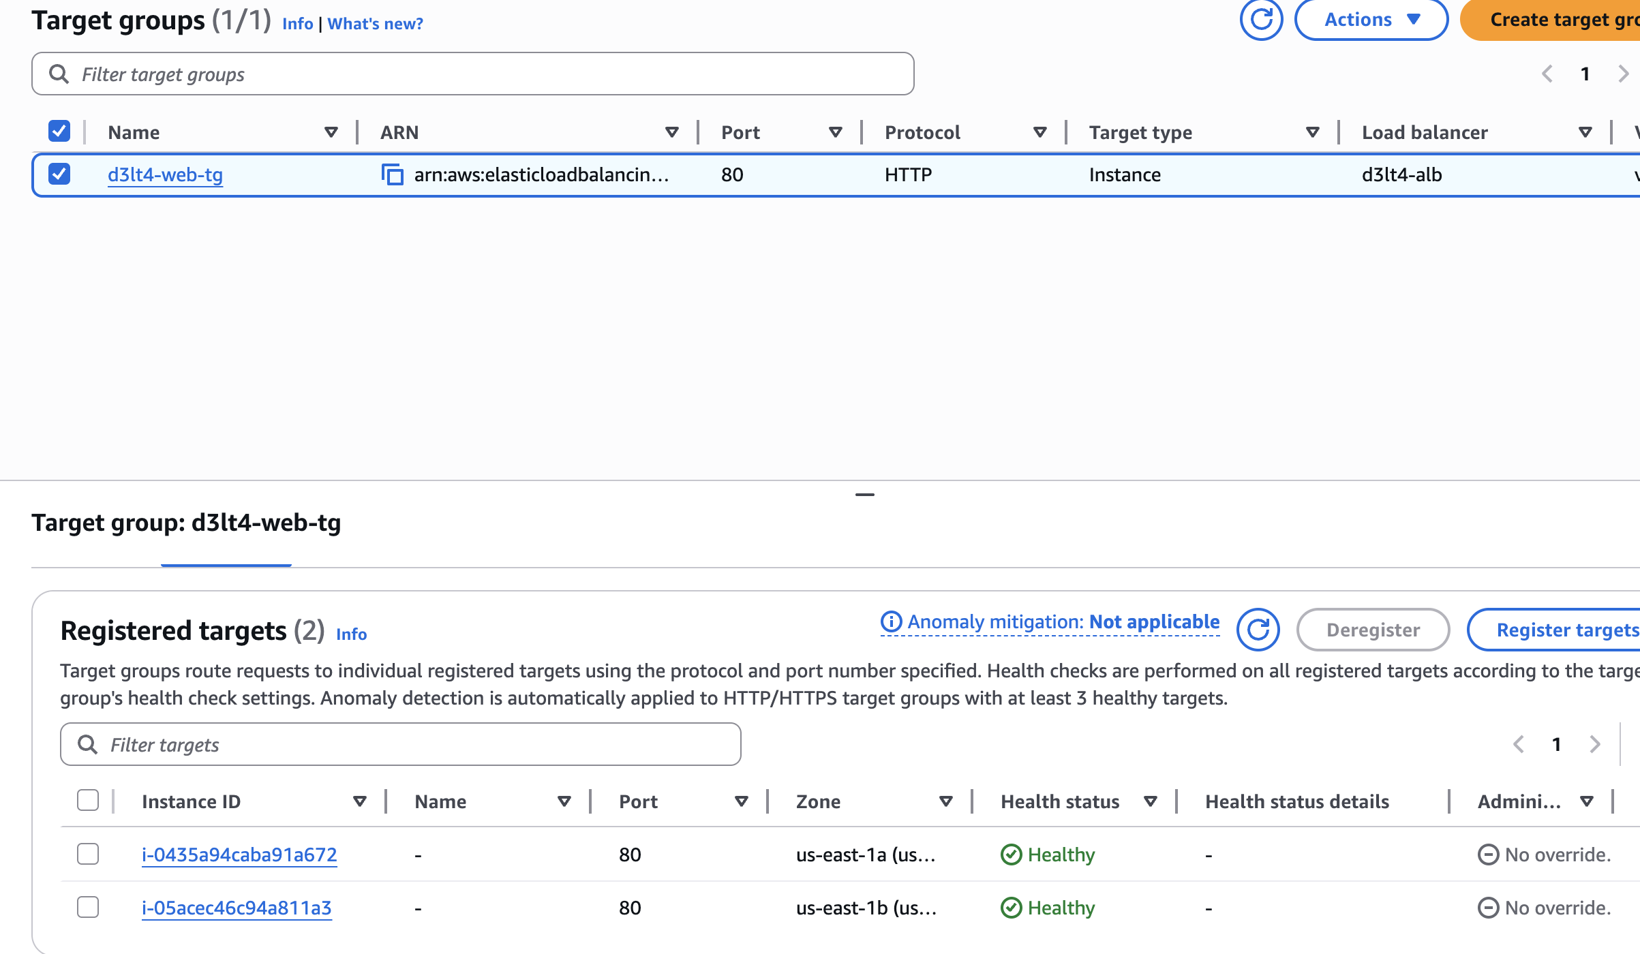Refresh the target groups list
The height and width of the screenshot is (954, 1640).
1261,20
